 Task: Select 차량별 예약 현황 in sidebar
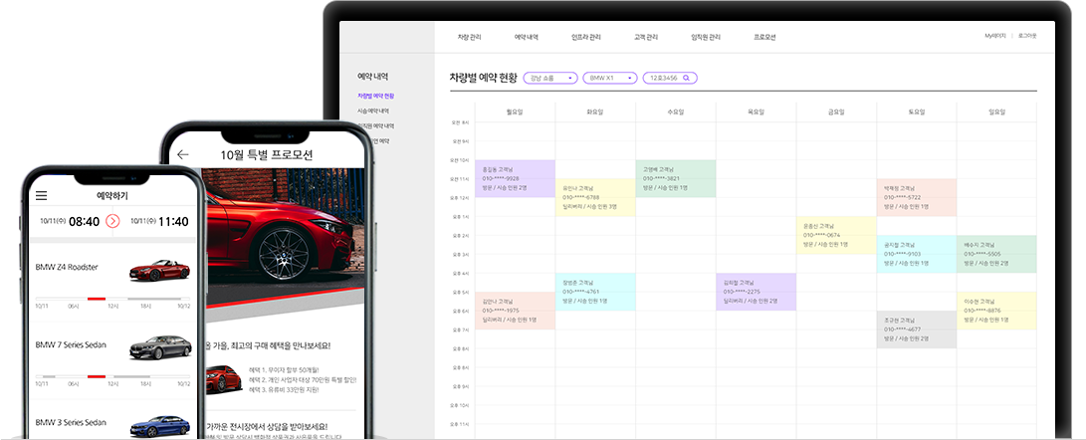point(375,96)
